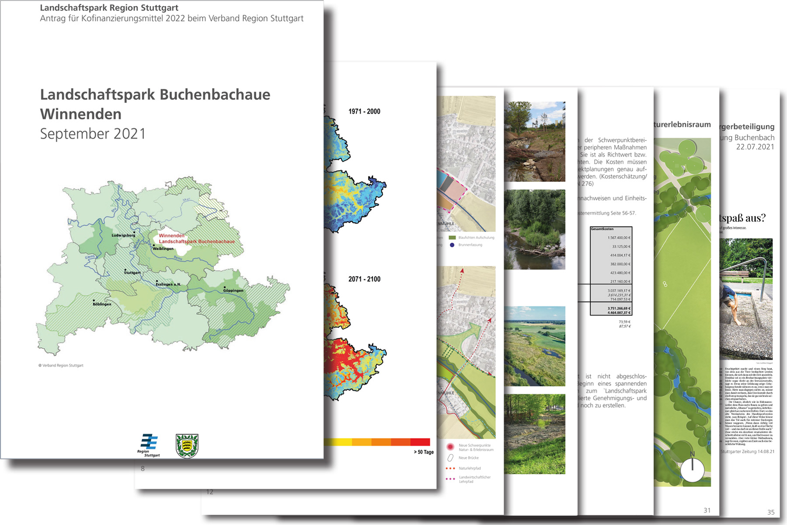Click the red end of the Tage color scale
The image size is (787, 525).
click(x=420, y=442)
